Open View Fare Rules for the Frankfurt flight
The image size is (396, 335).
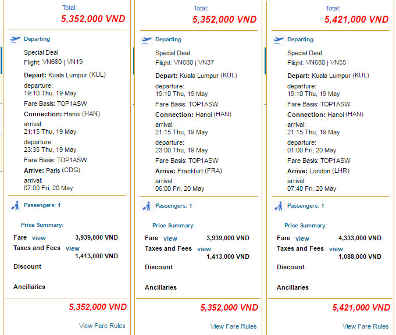[x=233, y=326]
